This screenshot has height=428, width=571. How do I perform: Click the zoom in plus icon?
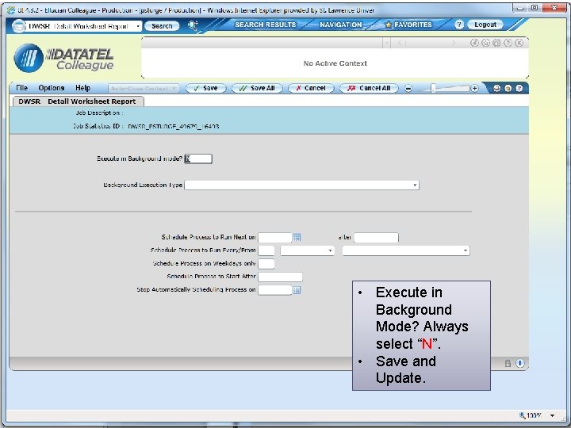point(474,89)
